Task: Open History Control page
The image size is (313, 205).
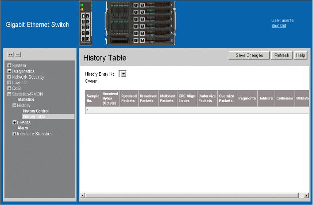Action: [x=35, y=111]
